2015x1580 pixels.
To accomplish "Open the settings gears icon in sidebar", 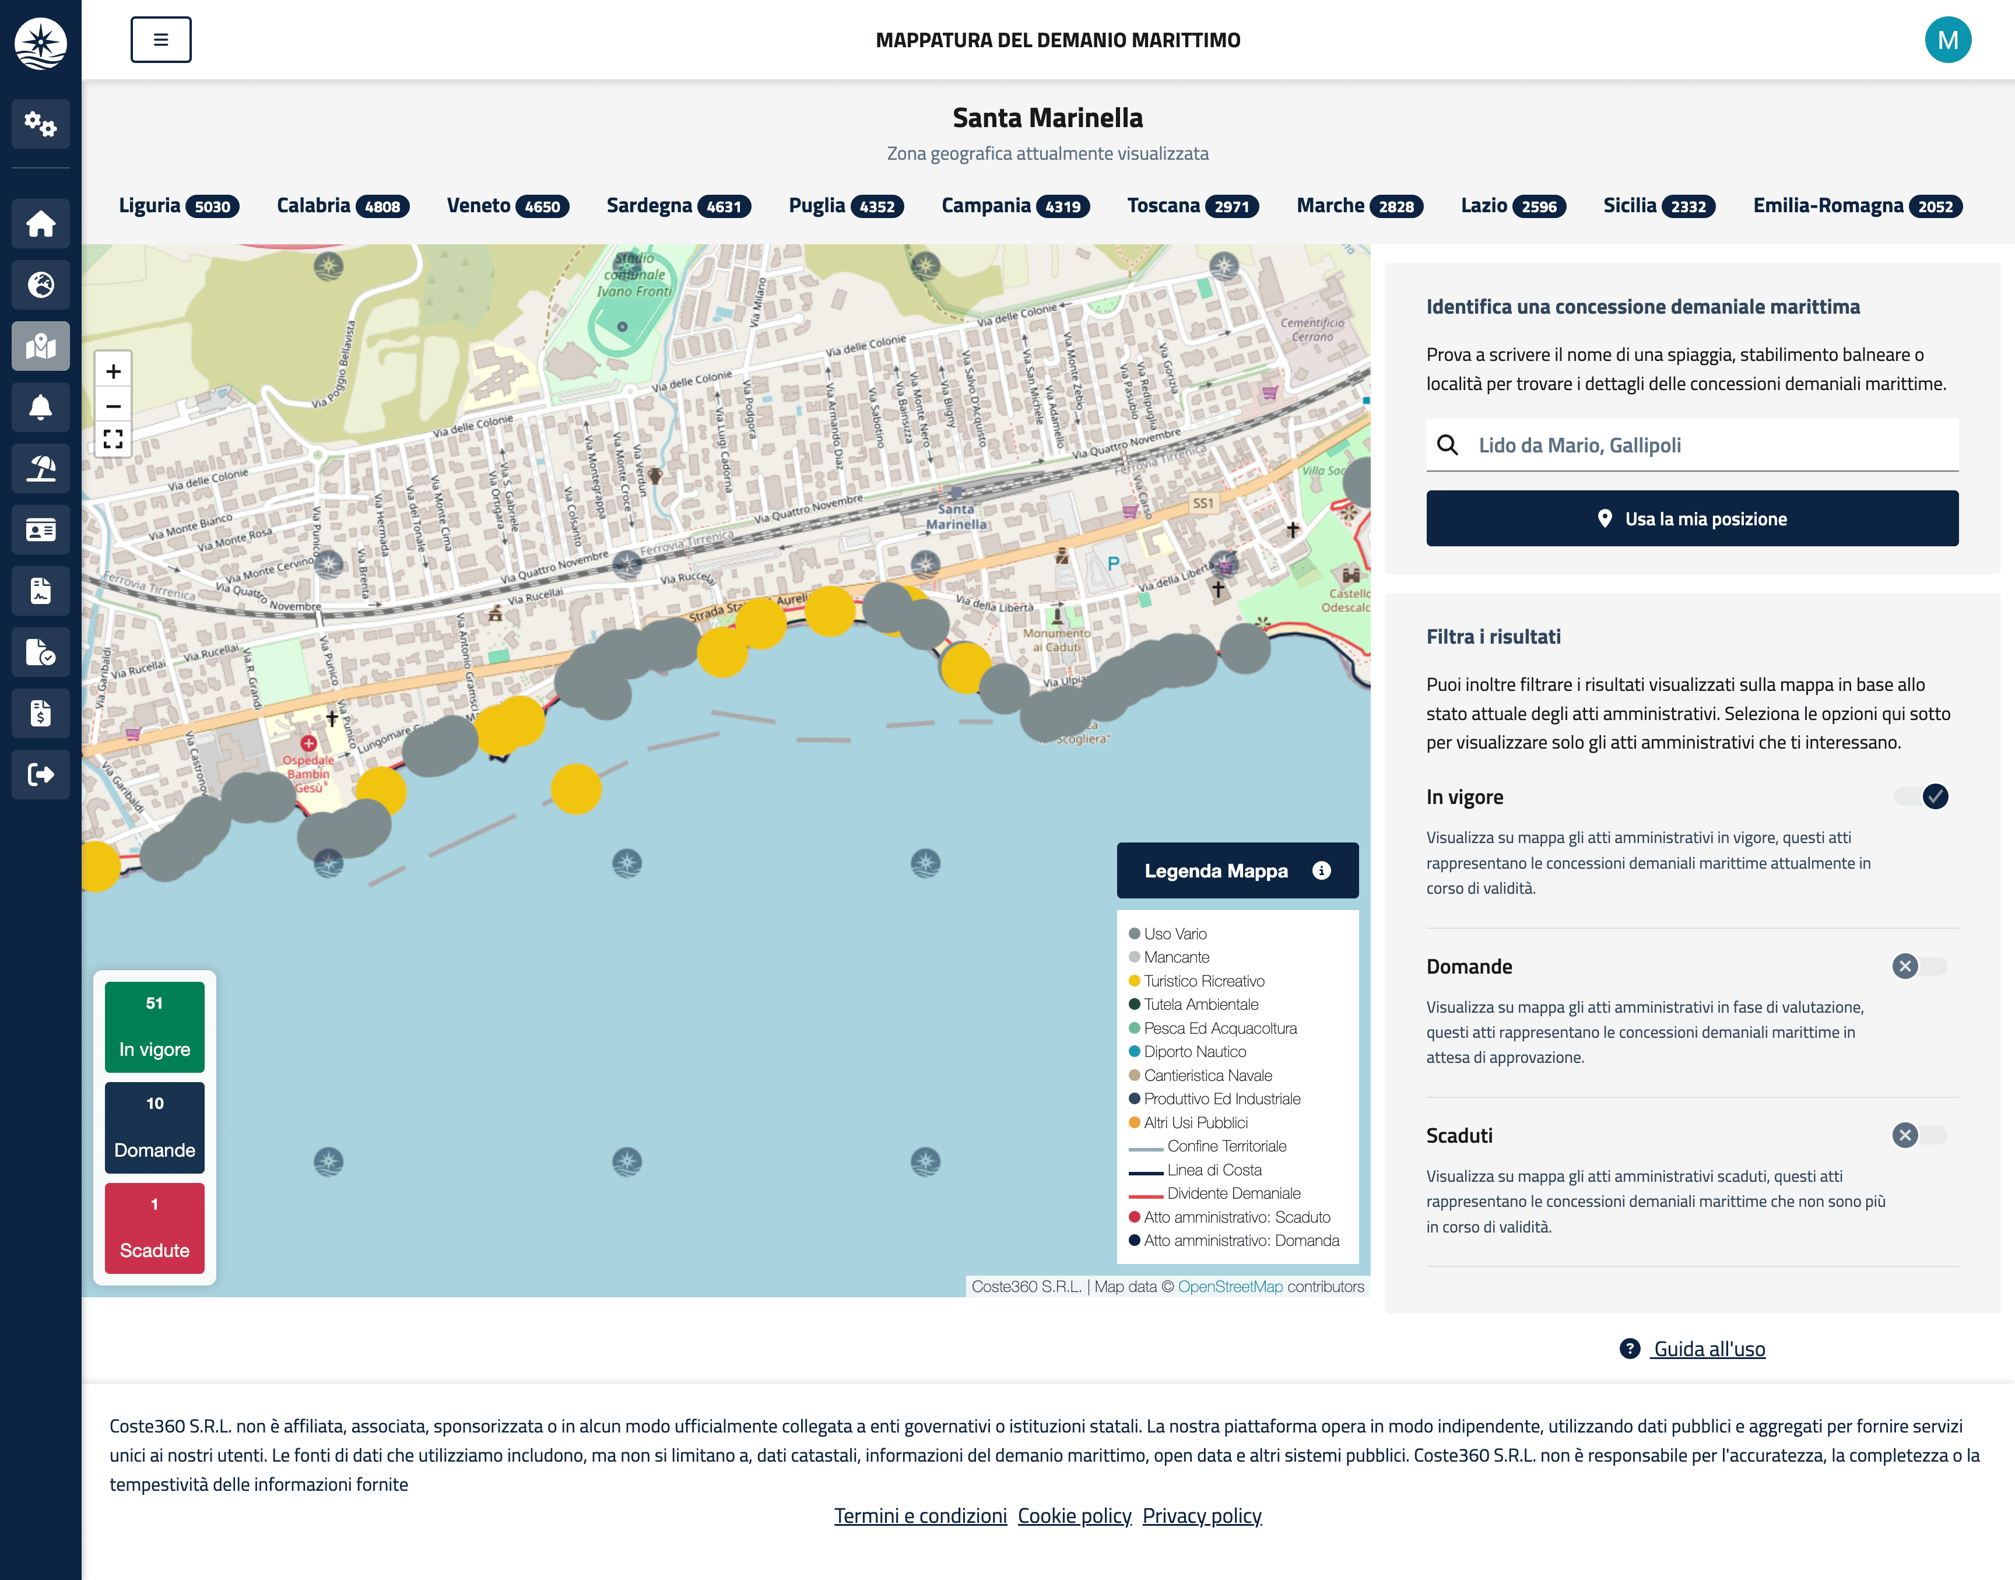I will pos(41,123).
